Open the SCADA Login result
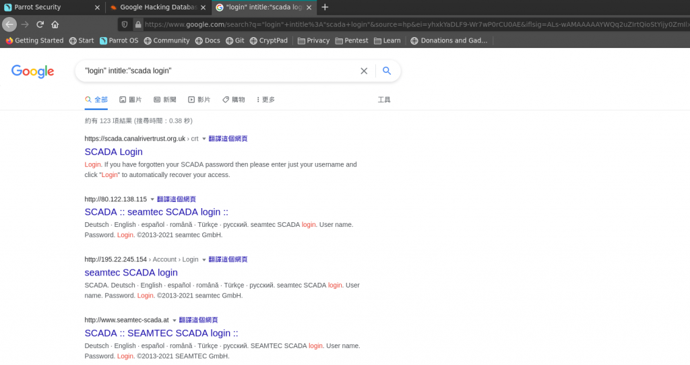Image resolution: width=690 pixels, height=365 pixels. (113, 152)
